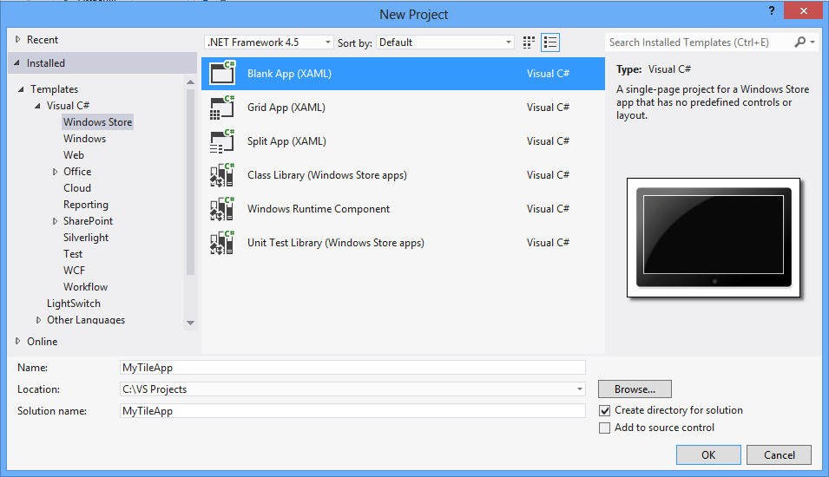Select Reporting category in tree
Viewport: 829px width, 477px height.
(86, 205)
